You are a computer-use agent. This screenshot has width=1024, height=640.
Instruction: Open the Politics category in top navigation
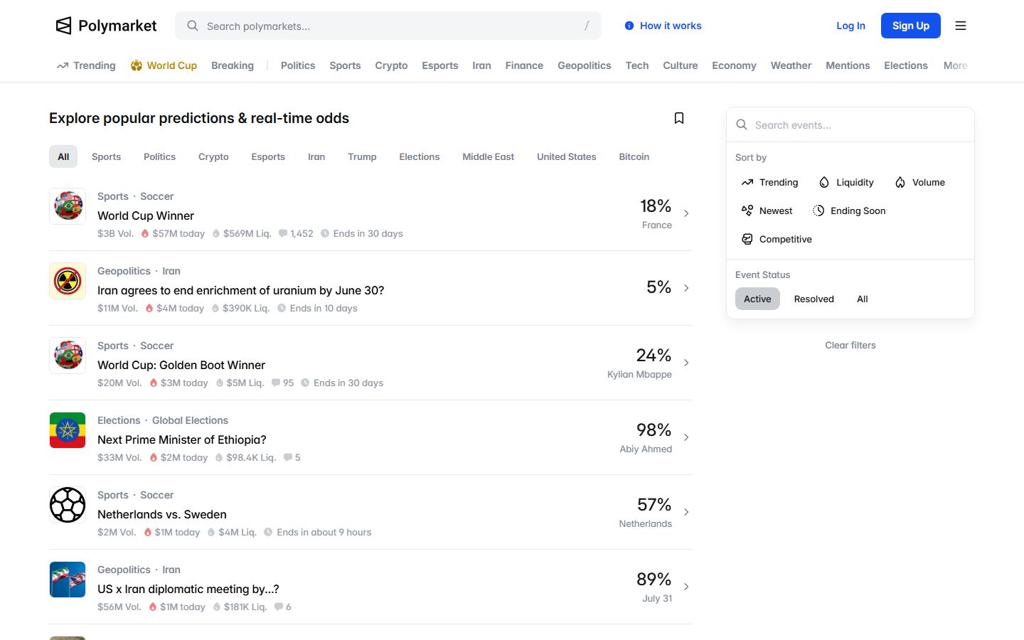(x=298, y=65)
